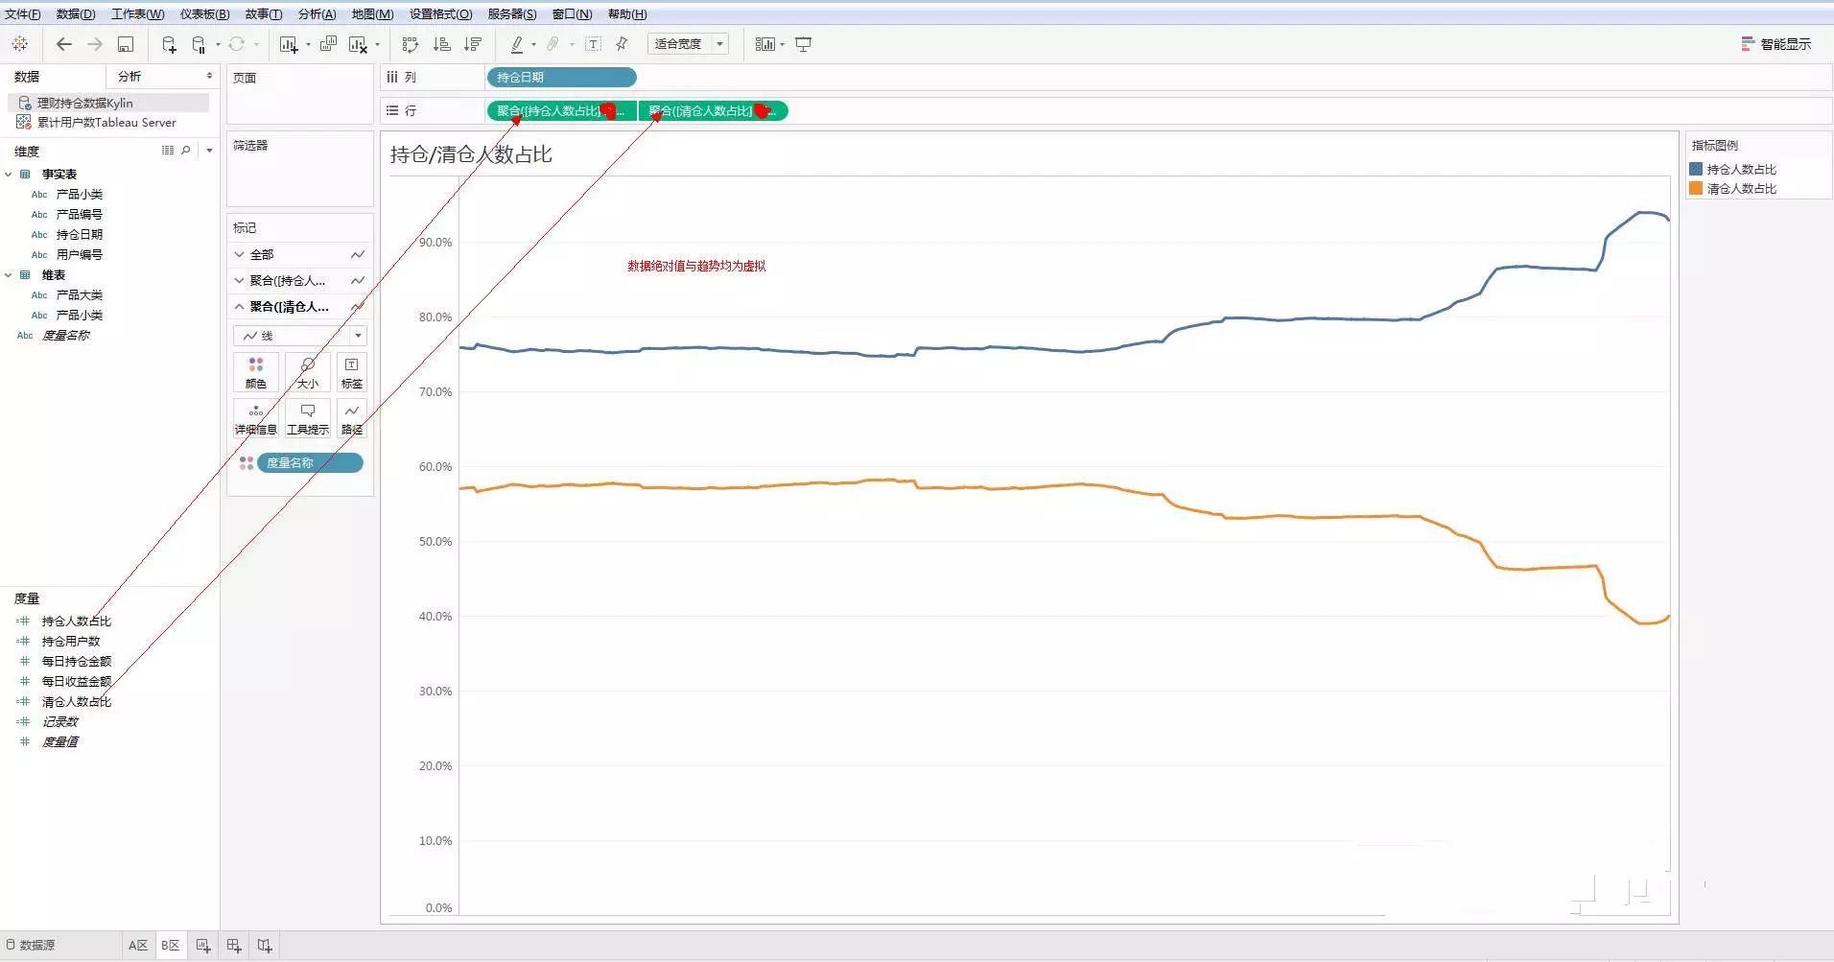Screen dimensions: 1834x962
Task: Switch to the 数据 pane tab
Action: tap(27, 77)
